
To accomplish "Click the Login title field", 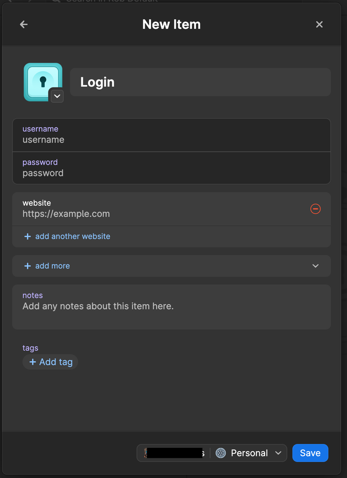I will 200,82.
